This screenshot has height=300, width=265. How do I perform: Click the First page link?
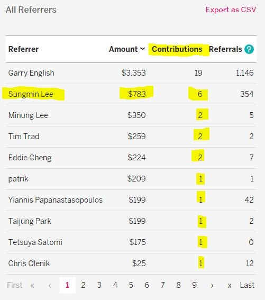[14, 285]
